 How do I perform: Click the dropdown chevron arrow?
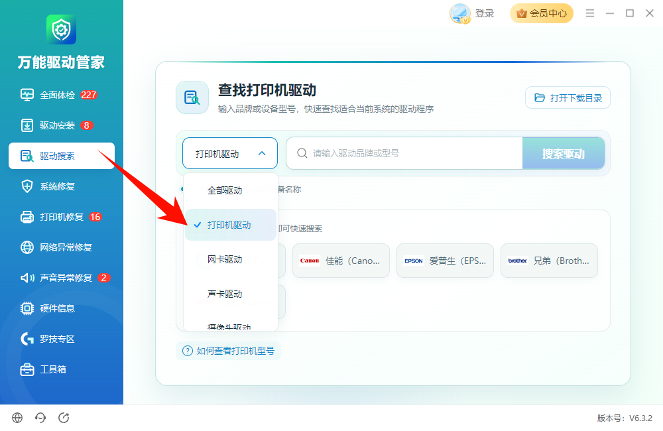coord(262,154)
